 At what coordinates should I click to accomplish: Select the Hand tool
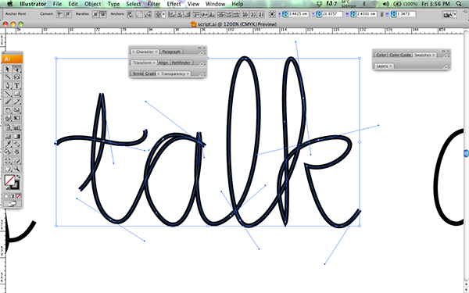(x=8, y=169)
